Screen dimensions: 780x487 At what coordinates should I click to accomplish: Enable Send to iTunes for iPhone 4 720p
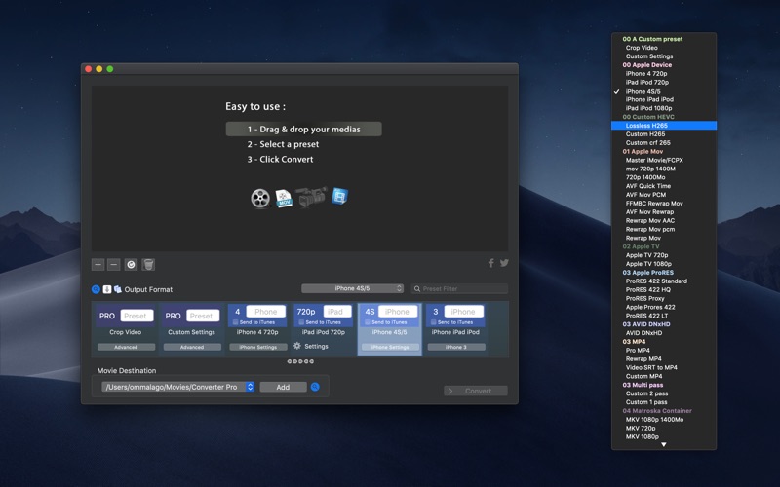click(x=236, y=322)
